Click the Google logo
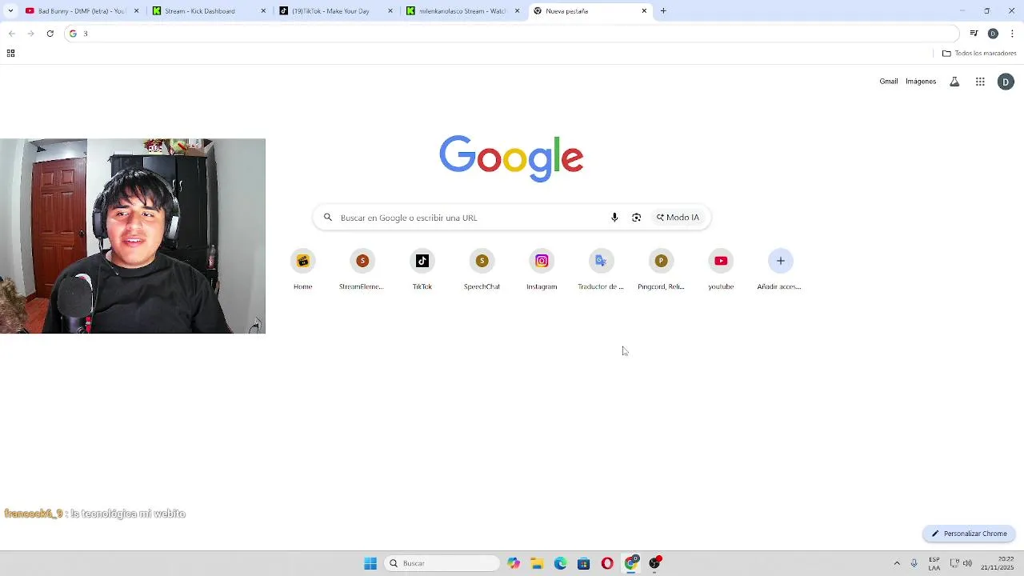Screen dimensions: 1024x576 click(511, 158)
